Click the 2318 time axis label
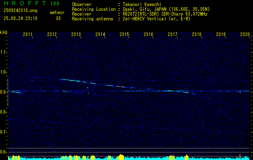 click(197, 34)
